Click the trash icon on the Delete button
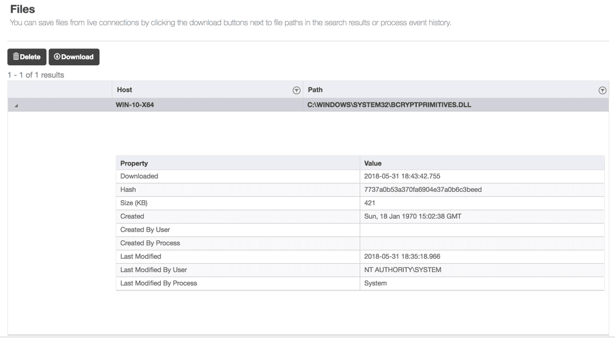This screenshot has height=338, width=615. click(x=16, y=57)
